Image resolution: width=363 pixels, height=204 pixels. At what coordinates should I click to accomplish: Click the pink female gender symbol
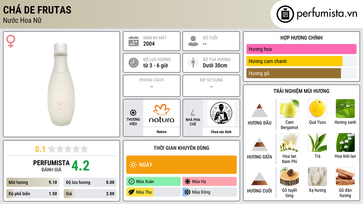[x=11, y=41]
